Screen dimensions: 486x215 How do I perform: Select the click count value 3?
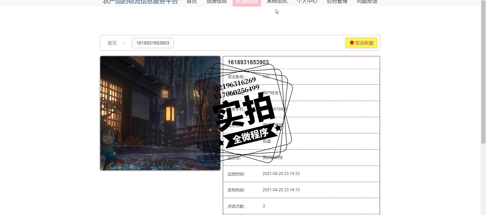pyautogui.click(x=264, y=206)
